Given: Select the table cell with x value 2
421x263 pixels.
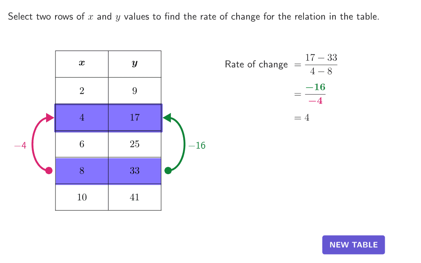Looking at the screenshot, I should pos(82,91).
